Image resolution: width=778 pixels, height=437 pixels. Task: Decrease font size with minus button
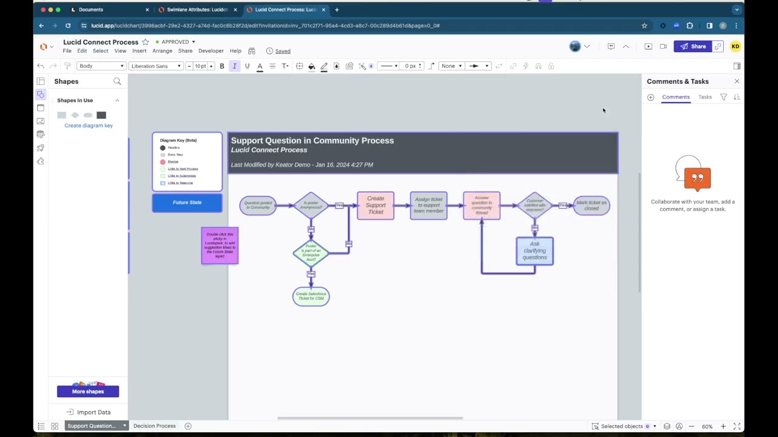[x=189, y=66]
